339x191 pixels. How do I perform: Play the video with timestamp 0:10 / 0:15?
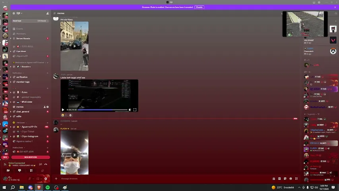[x=63, y=110]
